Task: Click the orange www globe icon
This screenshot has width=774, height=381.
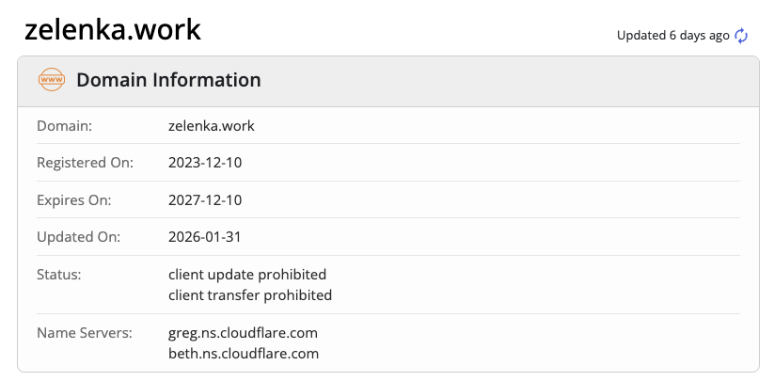Action: pyautogui.click(x=52, y=80)
